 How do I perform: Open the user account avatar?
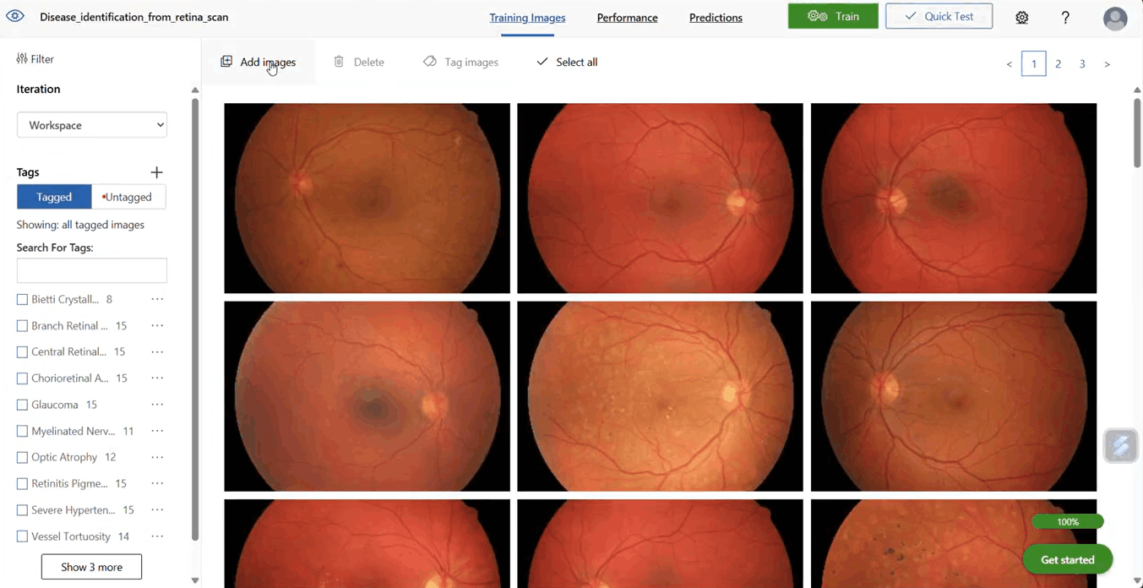pyautogui.click(x=1115, y=18)
